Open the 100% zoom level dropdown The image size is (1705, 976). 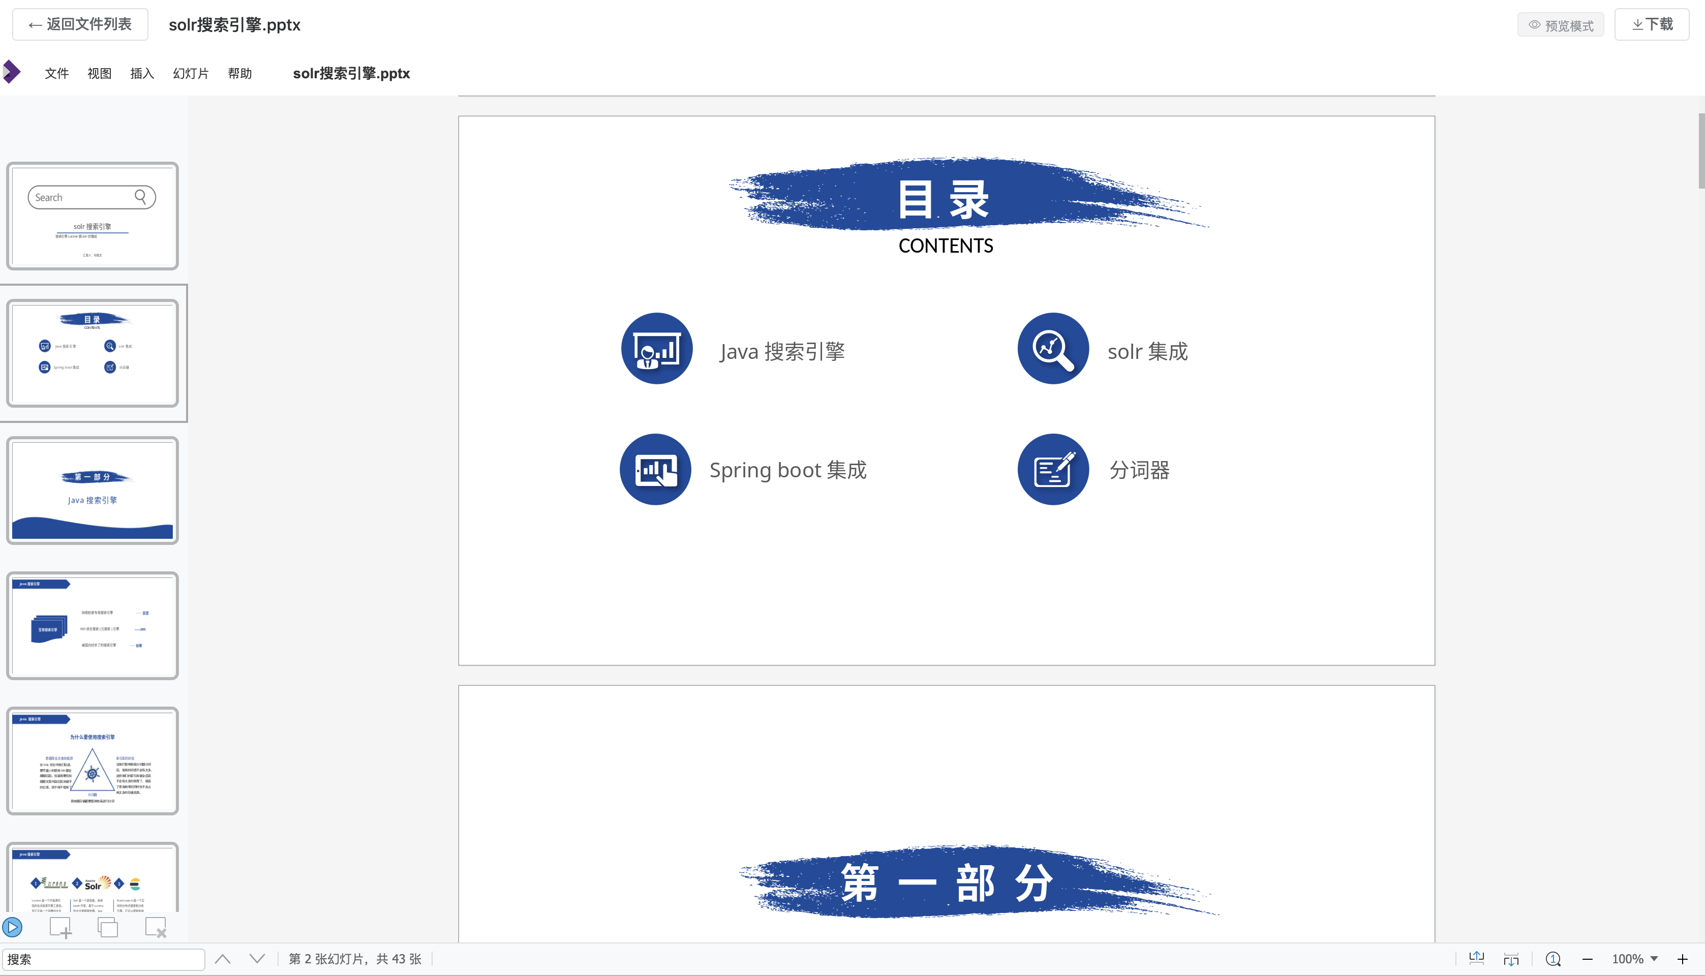1635,959
